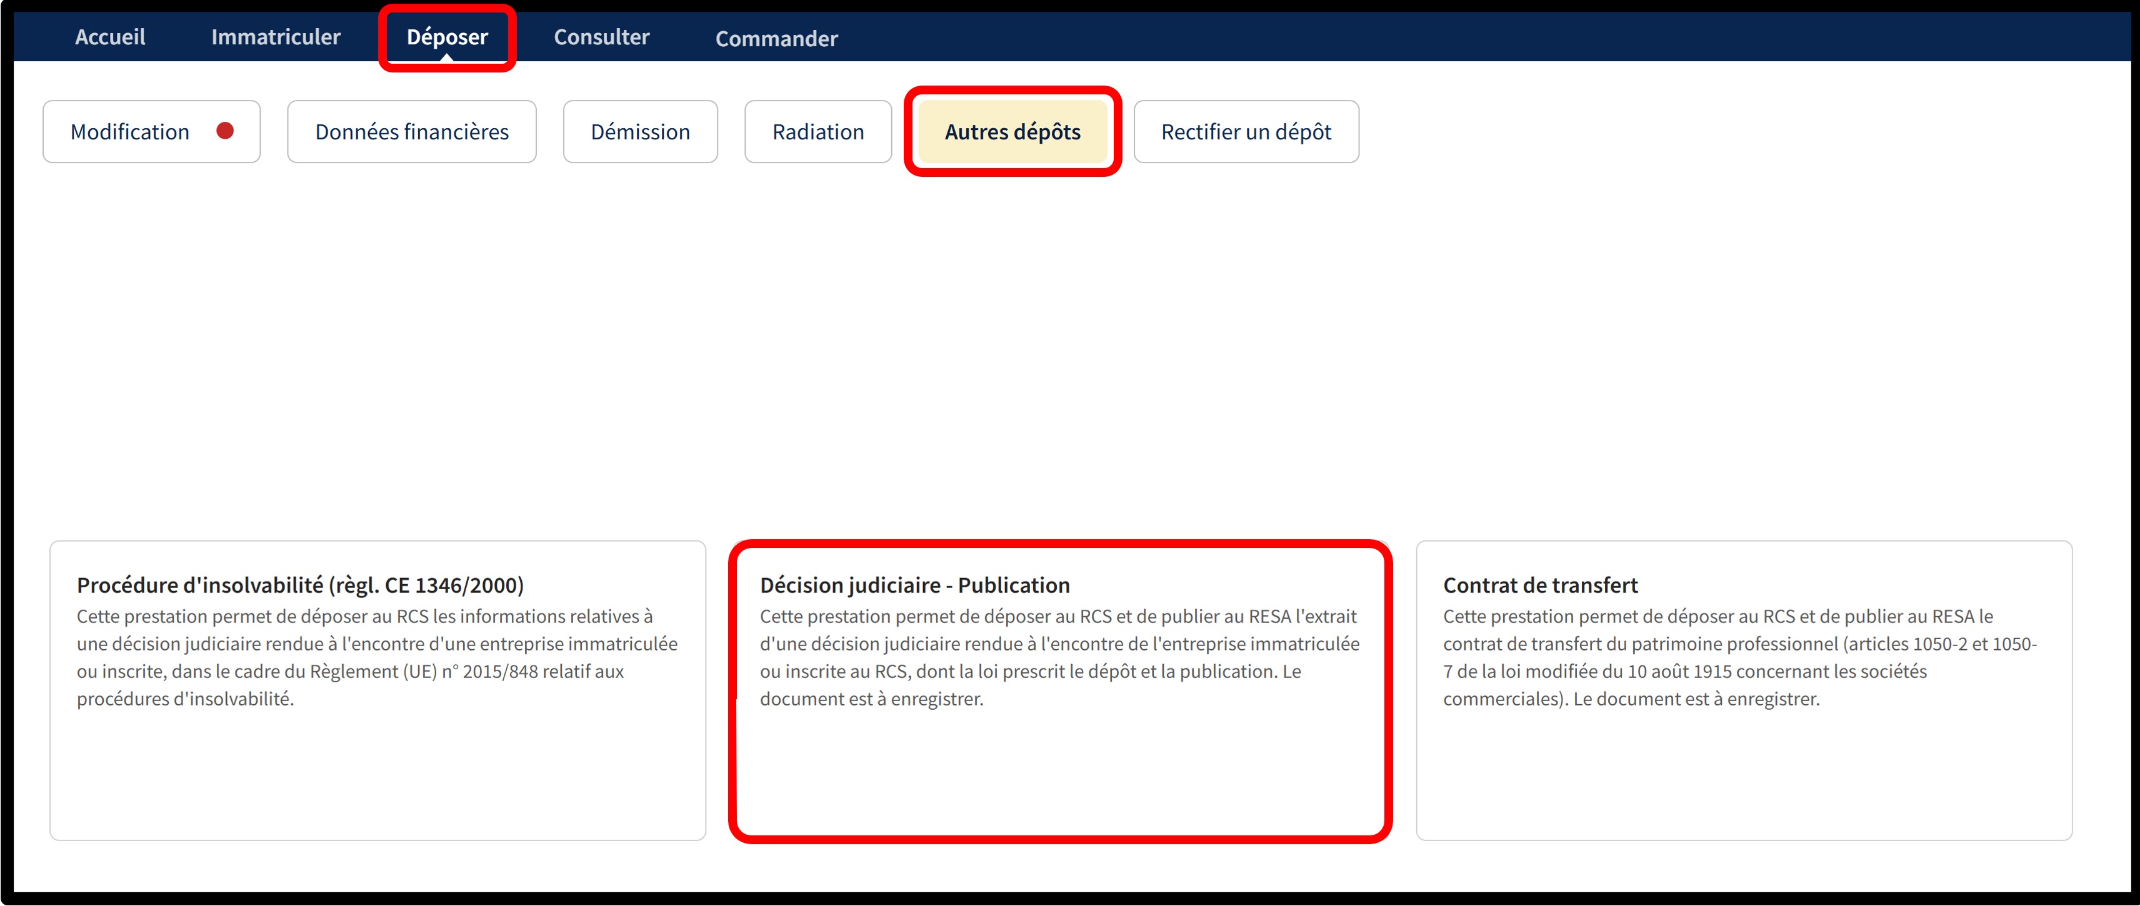Viewport: 2140px width, 906px height.
Task: Open the Radiation tab
Action: pyautogui.click(x=817, y=132)
